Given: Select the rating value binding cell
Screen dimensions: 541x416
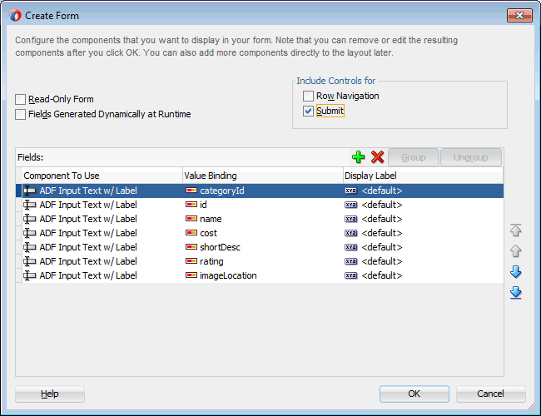Looking at the screenshot, I should click(263, 261).
